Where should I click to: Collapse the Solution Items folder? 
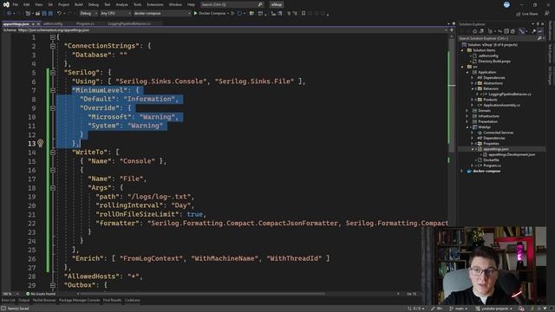pos(462,50)
